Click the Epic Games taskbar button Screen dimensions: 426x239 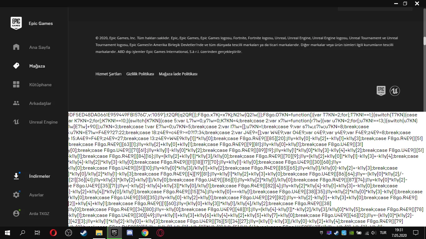pyautogui.click(x=114, y=233)
